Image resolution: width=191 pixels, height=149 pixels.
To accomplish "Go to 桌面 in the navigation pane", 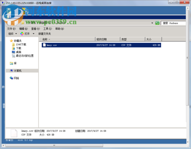I will coord(19,52).
